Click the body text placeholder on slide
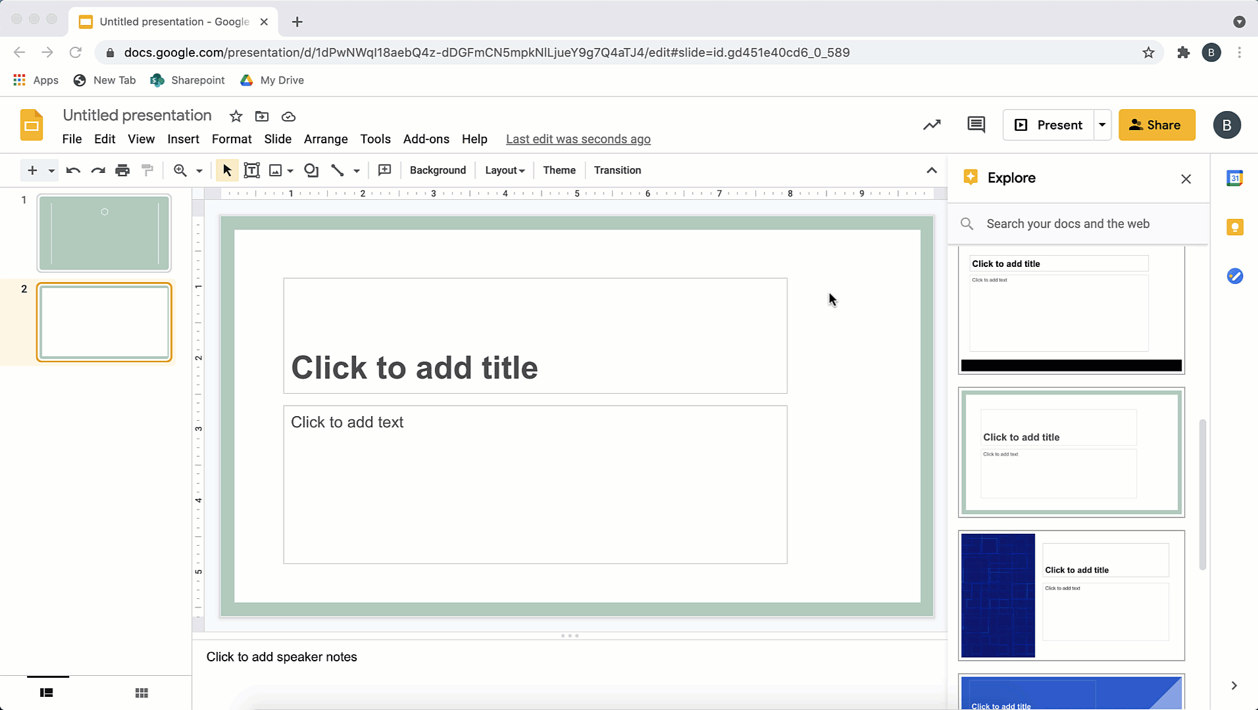This screenshot has width=1258, height=710. point(535,485)
